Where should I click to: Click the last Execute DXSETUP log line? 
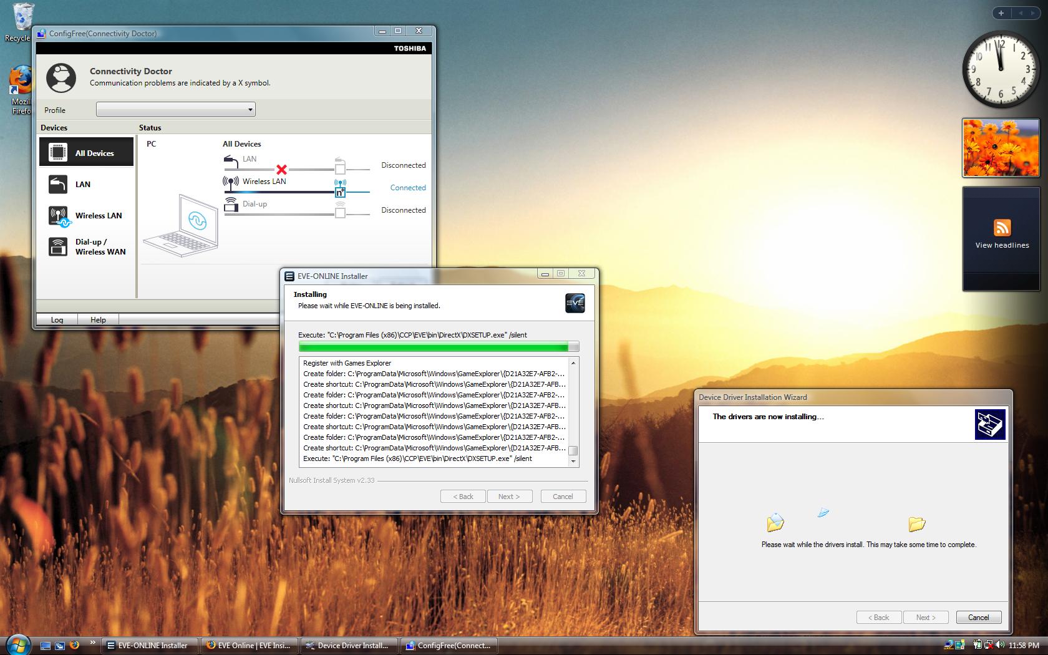417,458
